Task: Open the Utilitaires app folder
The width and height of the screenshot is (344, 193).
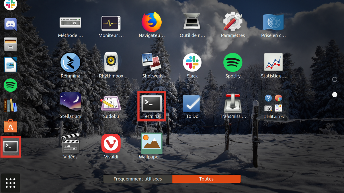Action: (273, 104)
